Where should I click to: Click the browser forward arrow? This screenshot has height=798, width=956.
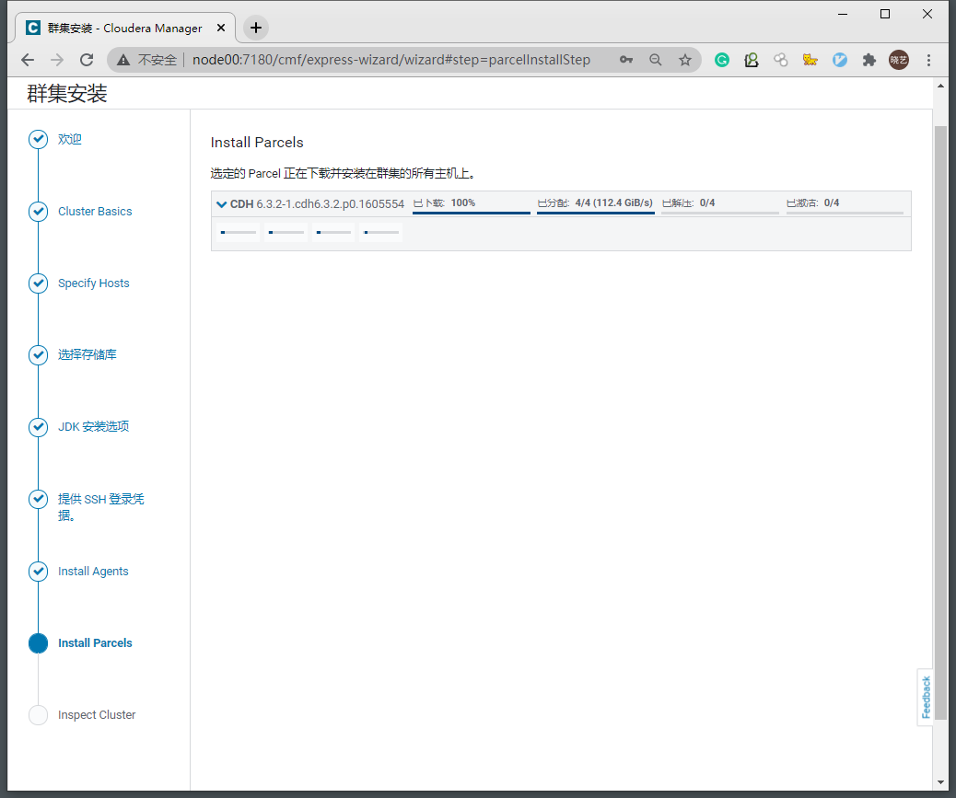click(57, 60)
